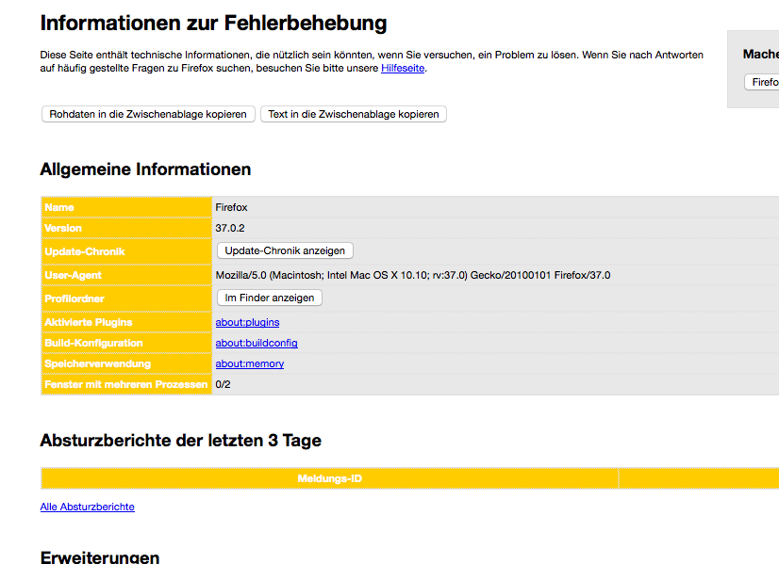Click the Name value Firefox

[231, 207]
